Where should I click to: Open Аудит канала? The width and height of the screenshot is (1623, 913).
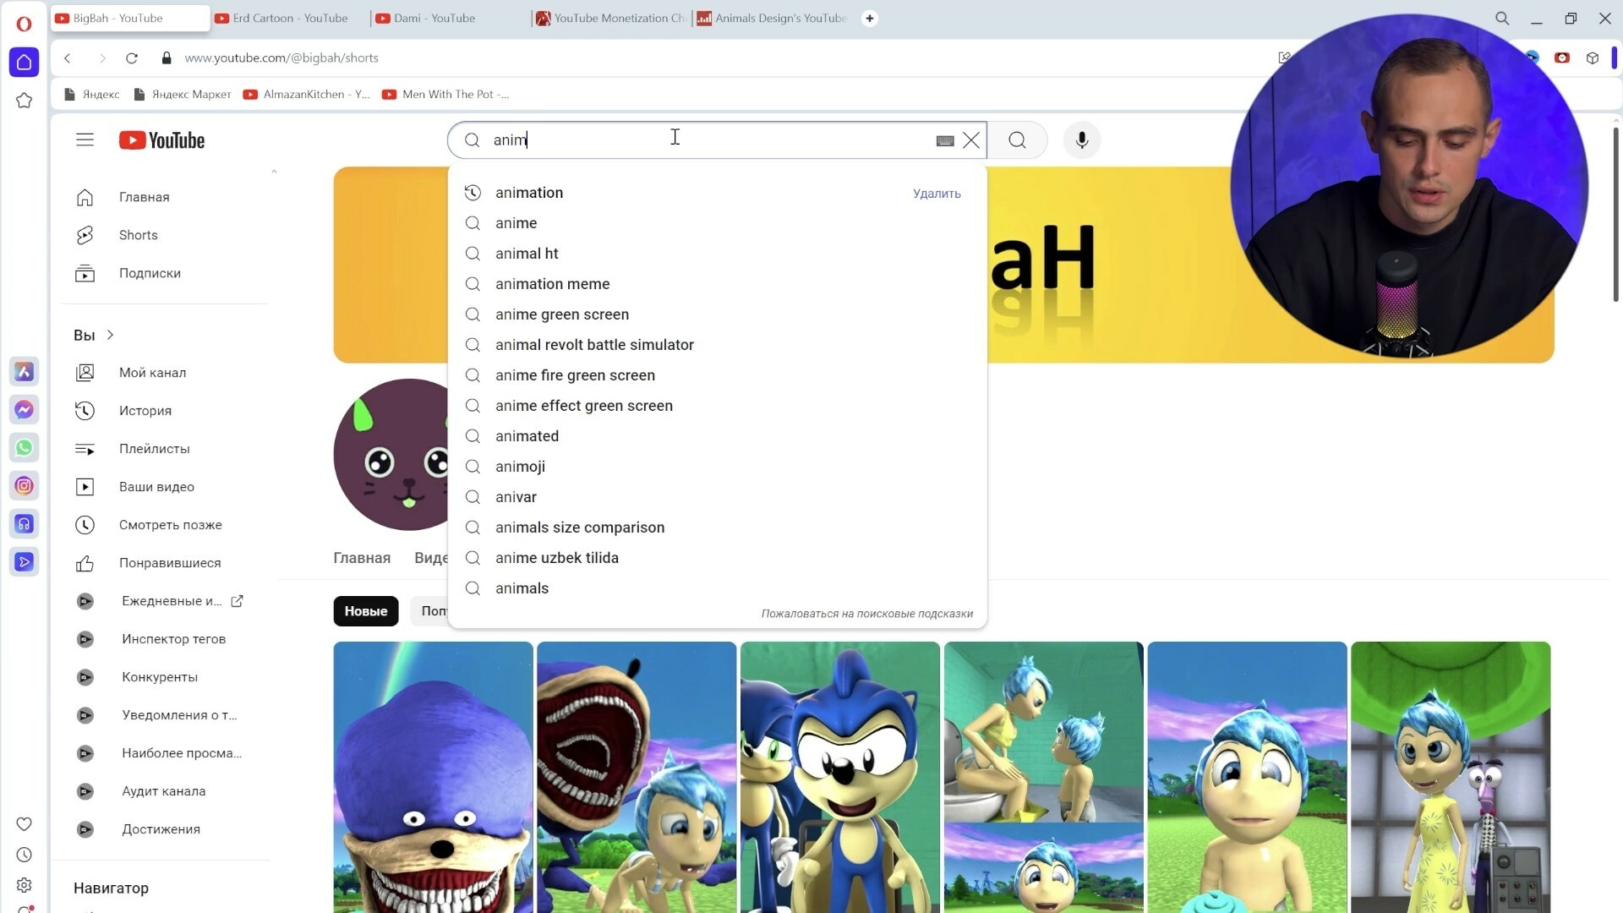[166, 791]
